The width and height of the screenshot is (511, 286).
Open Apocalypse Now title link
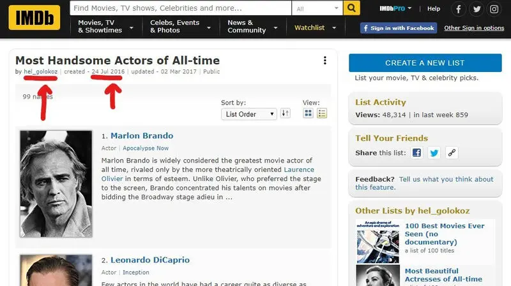point(146,148)
